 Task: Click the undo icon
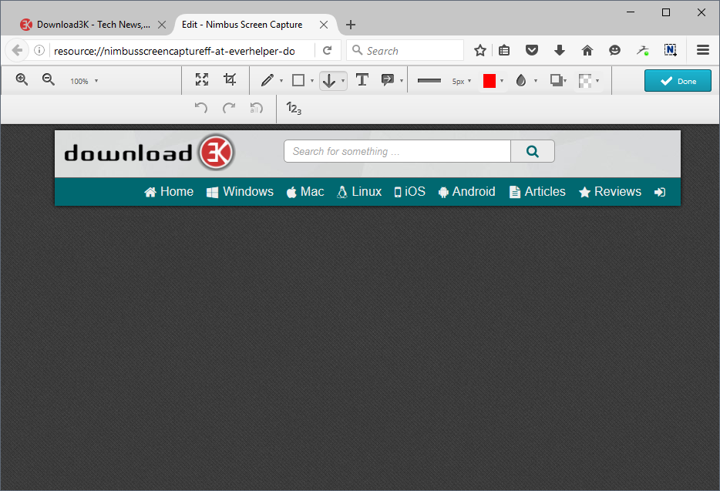point(200,108)
